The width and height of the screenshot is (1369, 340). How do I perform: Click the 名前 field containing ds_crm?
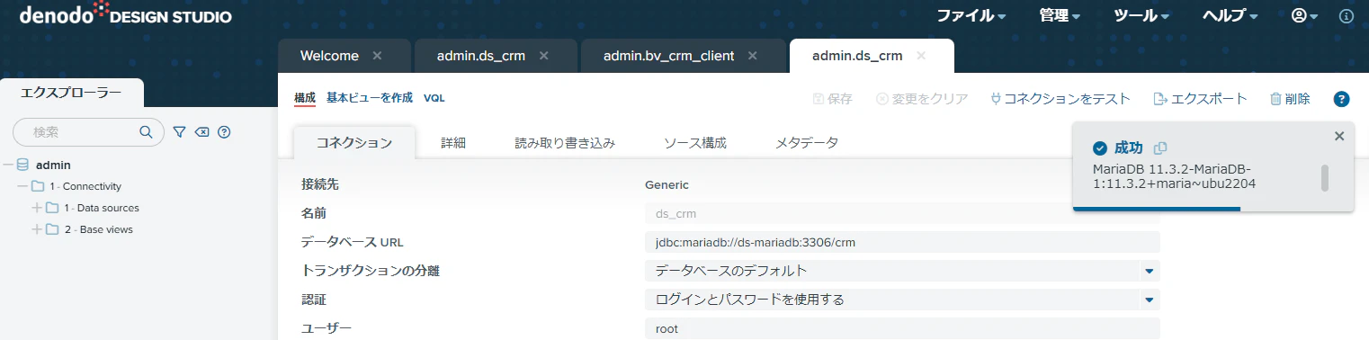coord(902,213)
